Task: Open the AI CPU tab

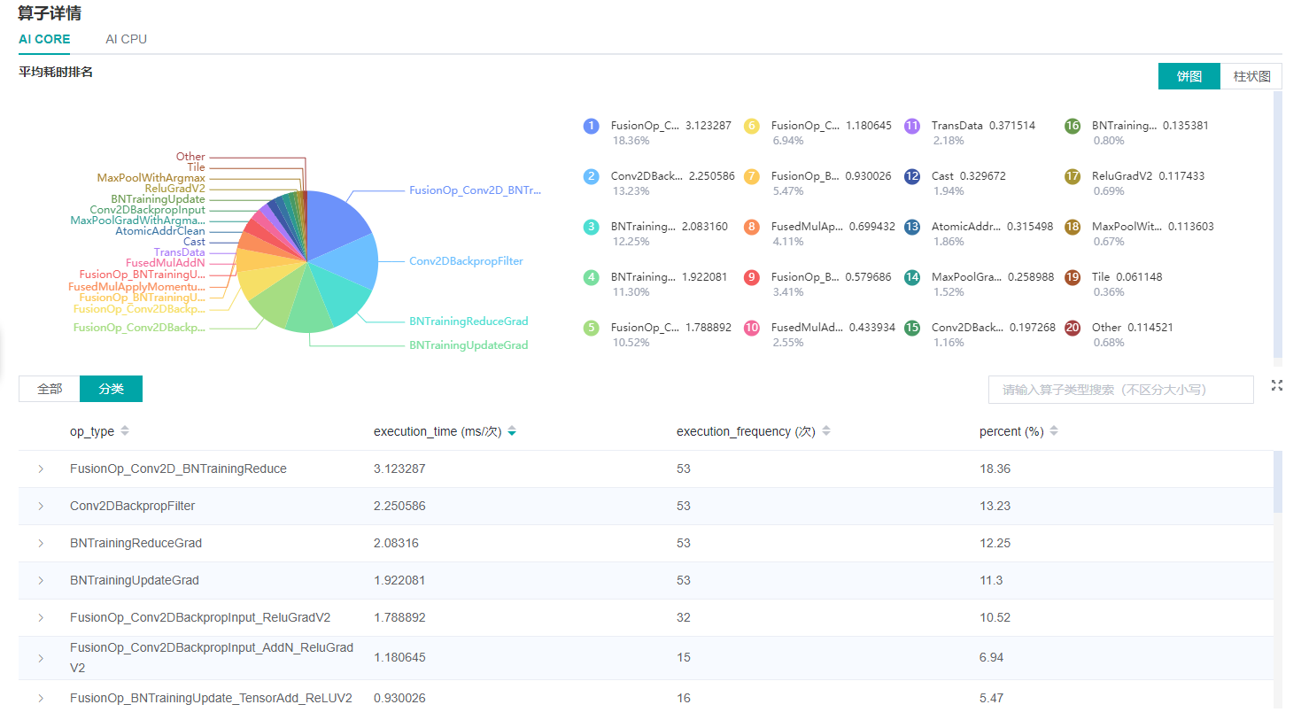Action: [x=126, y=39]
